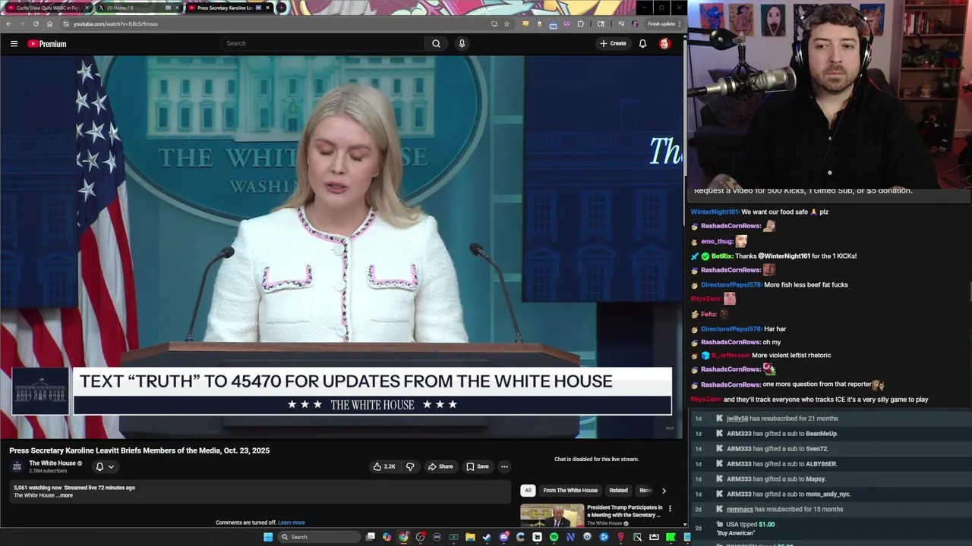
Task: Select the From The White House chip
Action: pos(570,491)
